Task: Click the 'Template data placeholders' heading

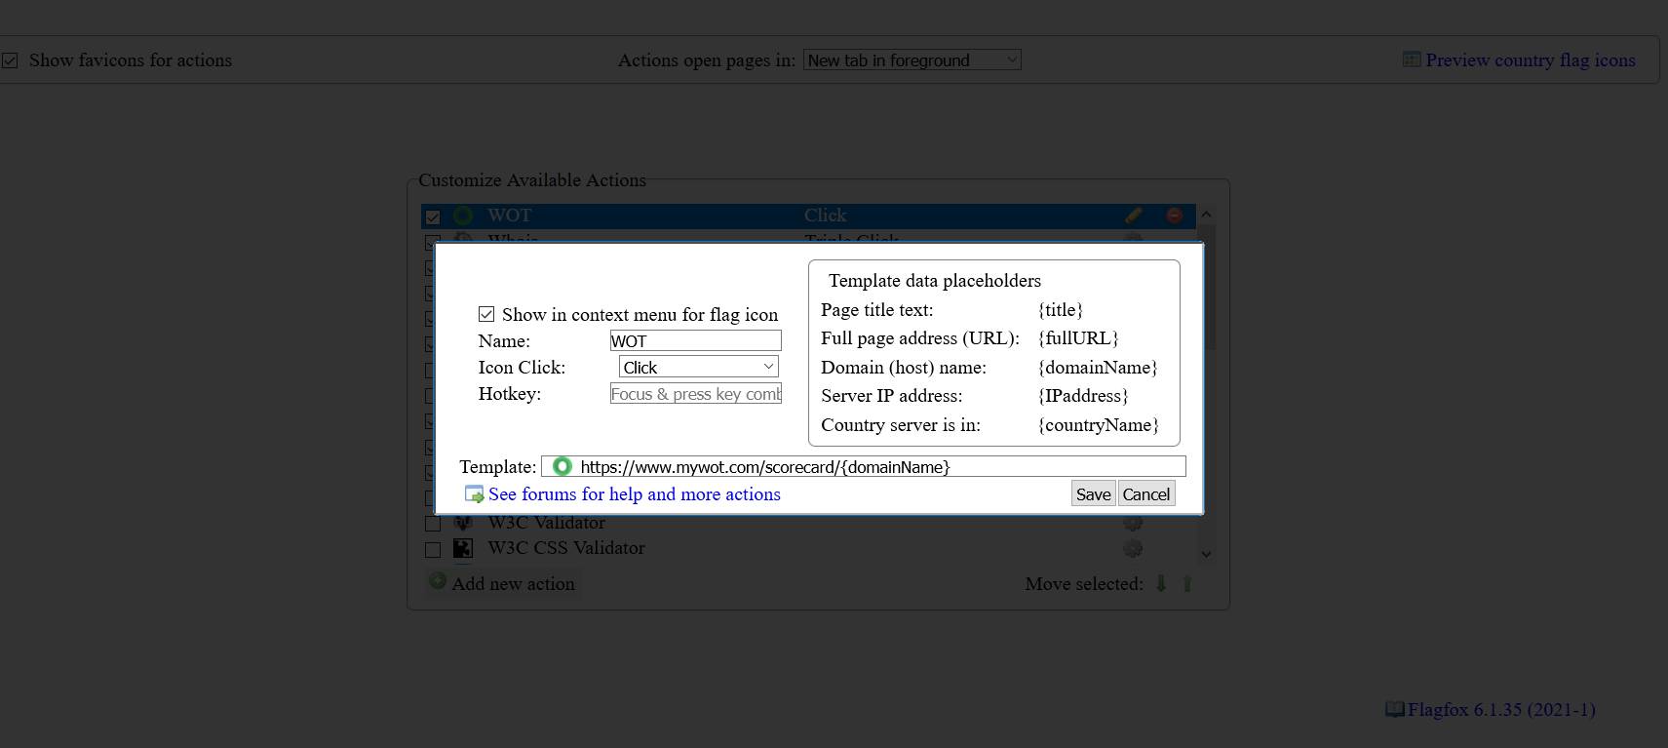Action: [935, 281]
